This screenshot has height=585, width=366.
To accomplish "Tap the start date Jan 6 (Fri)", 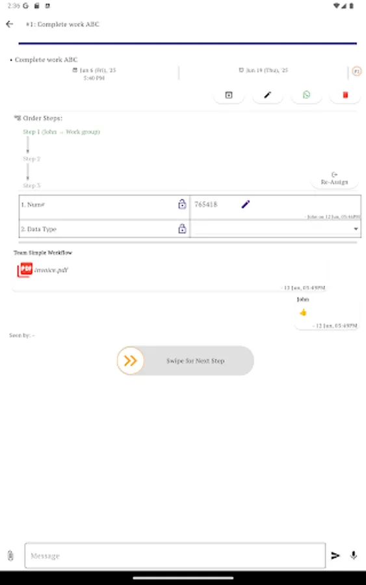I will tap(94, 73).
